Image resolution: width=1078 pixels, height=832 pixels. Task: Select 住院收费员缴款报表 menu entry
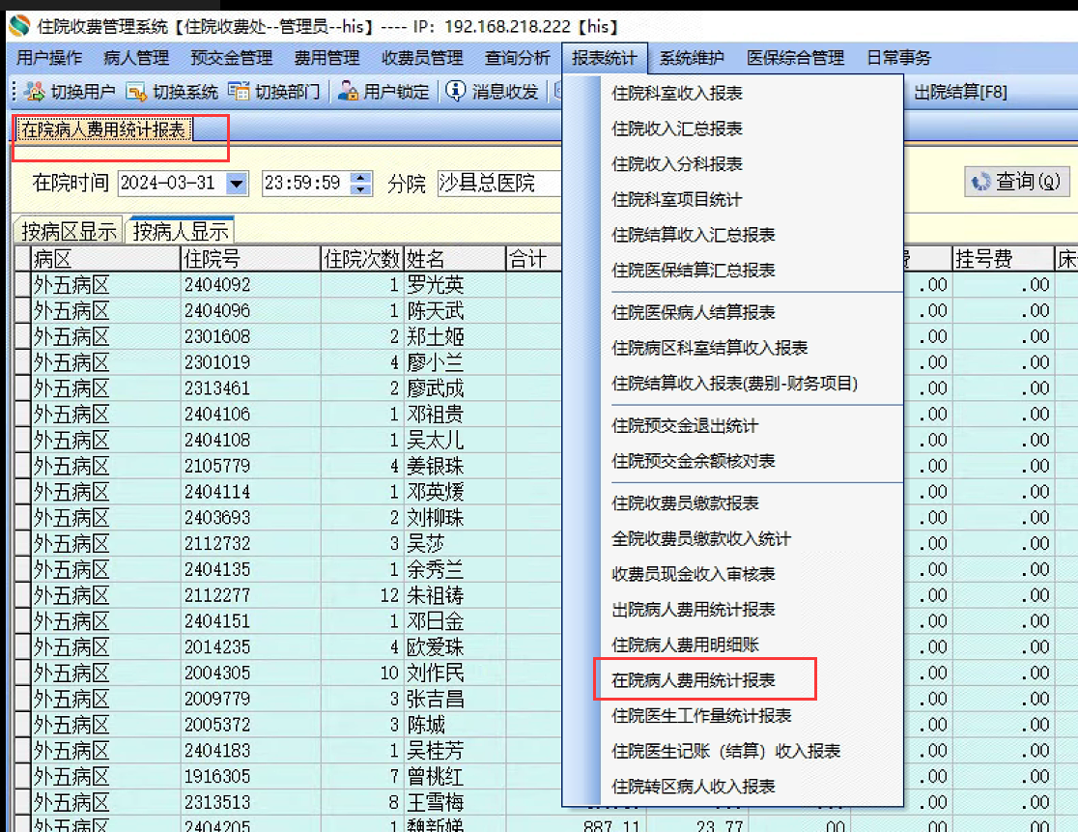[x=686, y=503]
